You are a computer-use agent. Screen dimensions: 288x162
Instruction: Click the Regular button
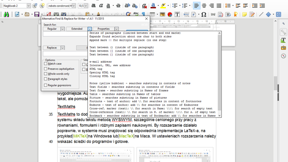[52, 29]
